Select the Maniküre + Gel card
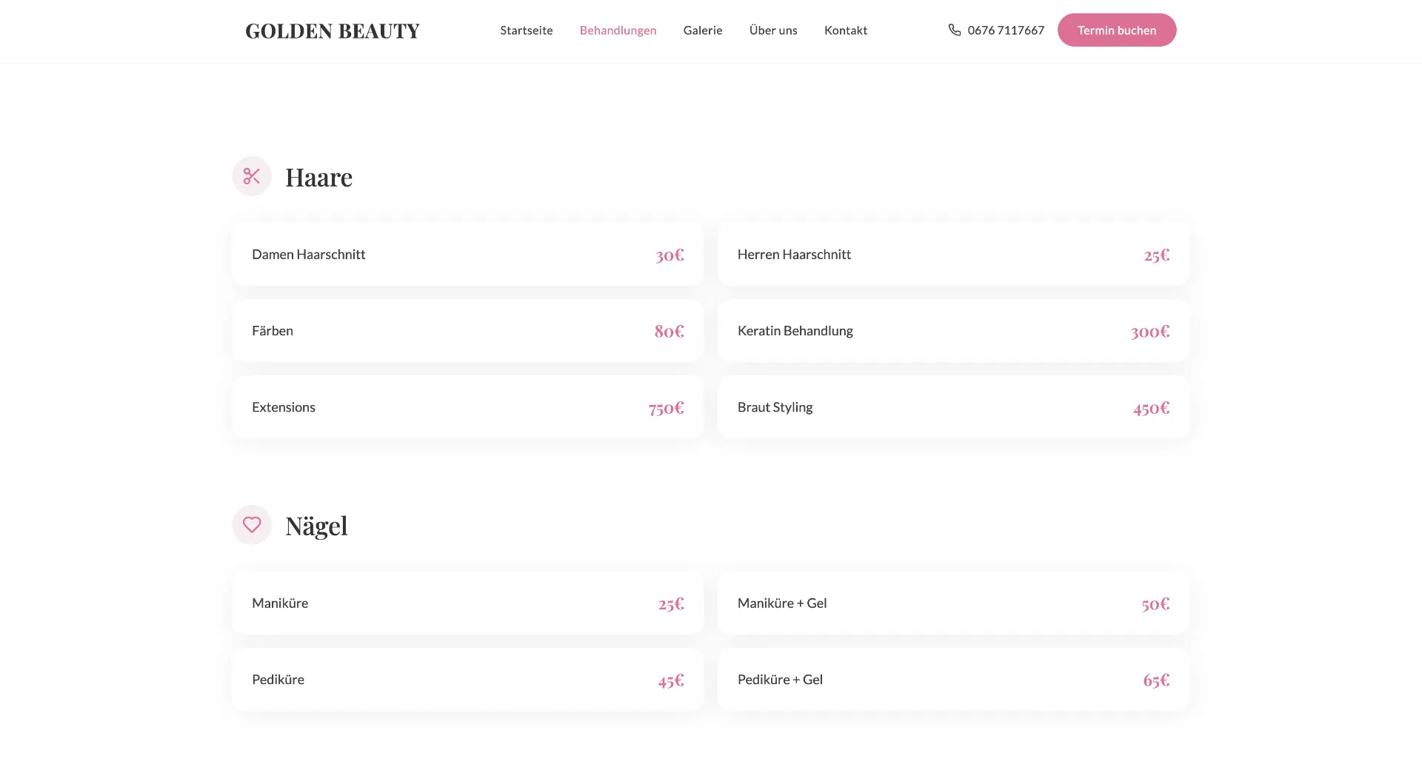The image size is (1422, 764). coord(954,603)
